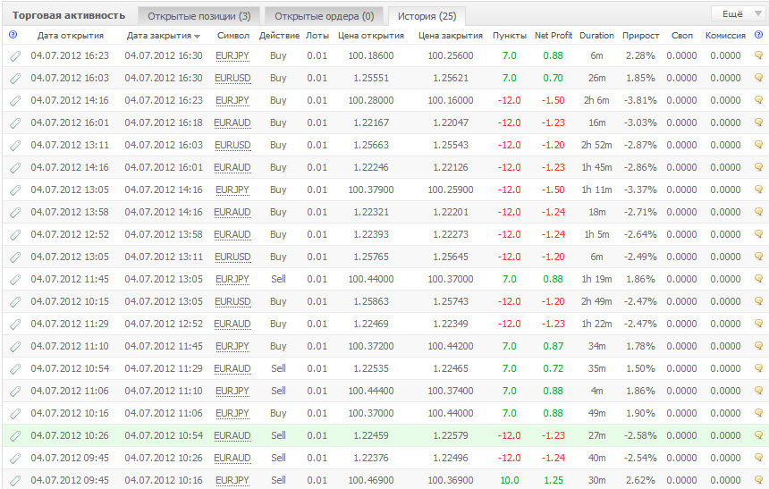The width and height of the screenshot is (769, 489).
Task: Click growth value 1.90%
Action: click(640, 413)
